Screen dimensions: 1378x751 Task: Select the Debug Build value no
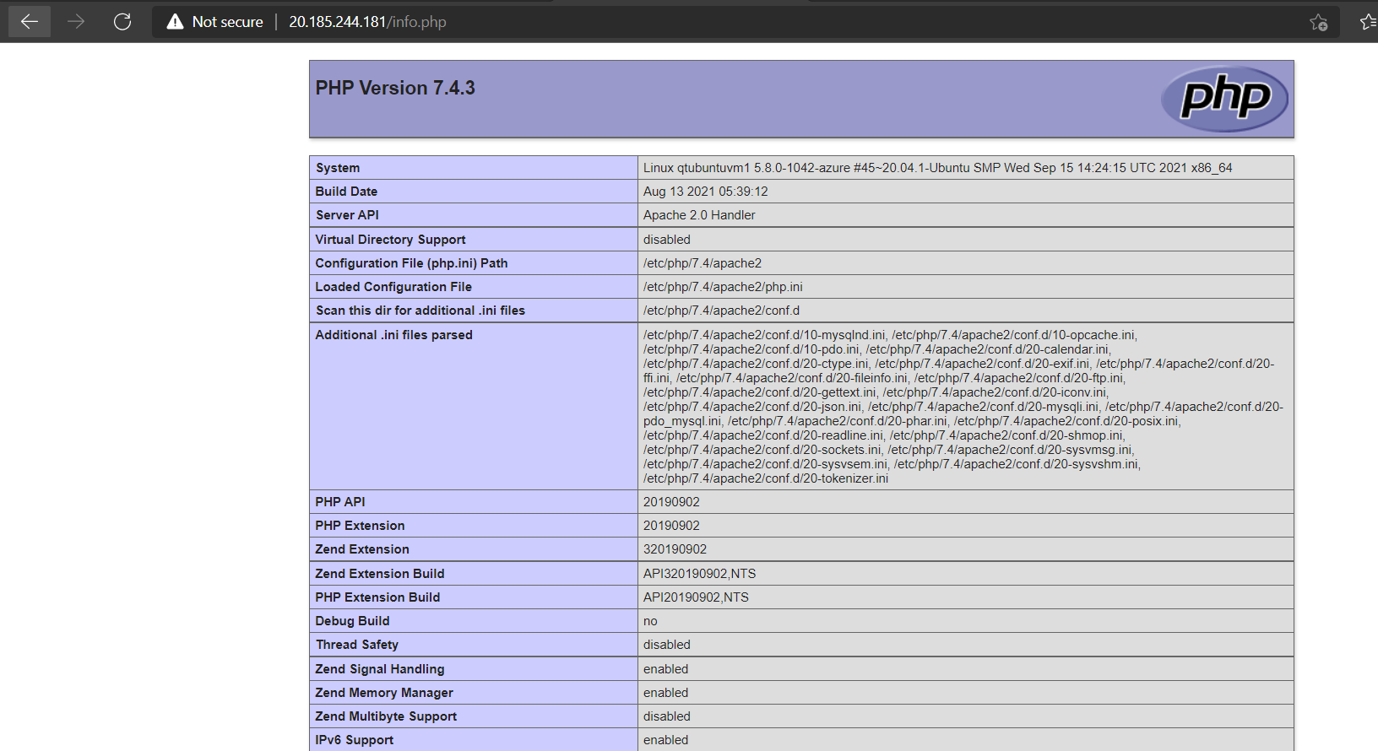click(650, 621)
